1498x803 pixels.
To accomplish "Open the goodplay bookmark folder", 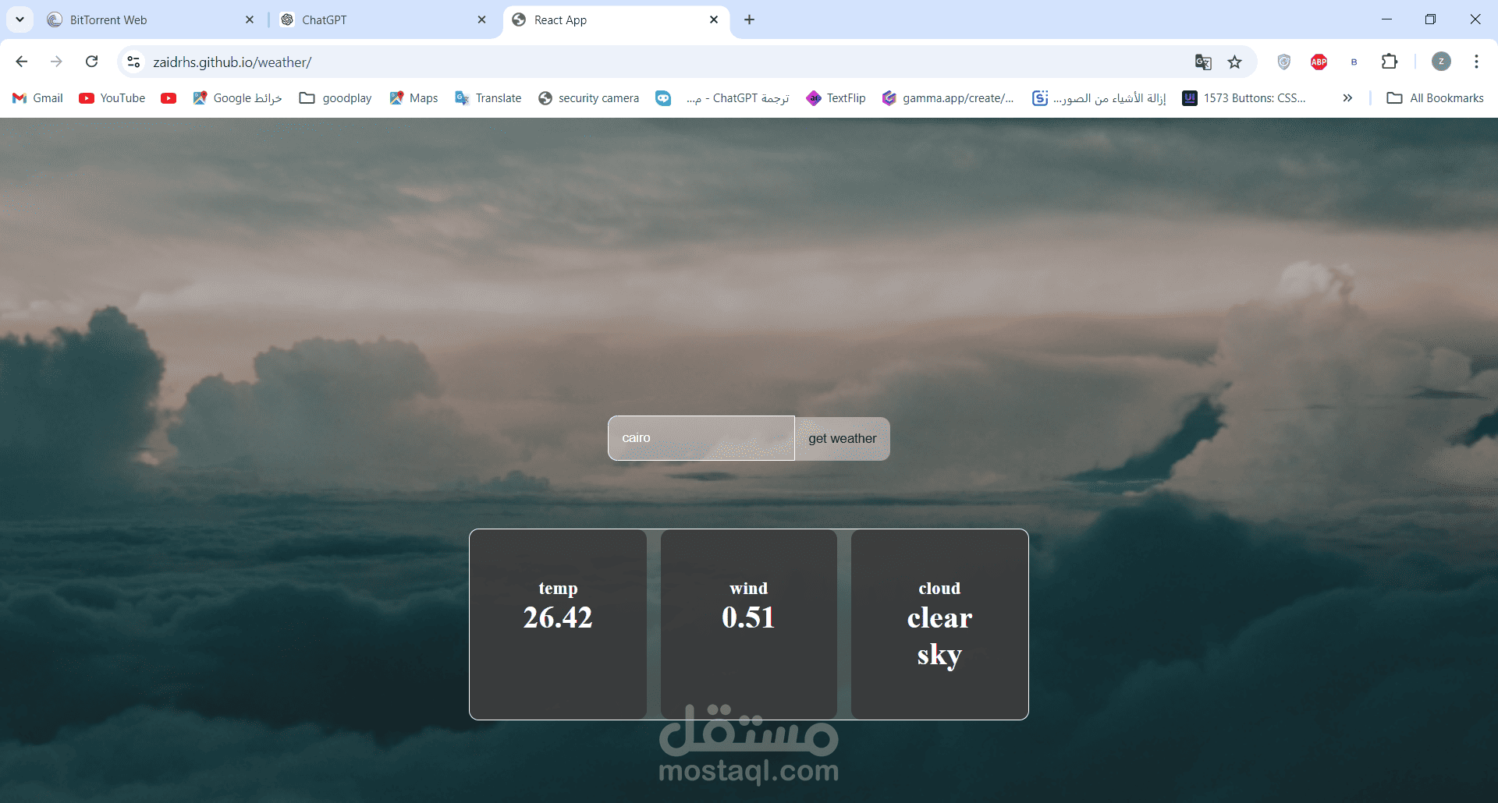I will coord(335,97).
